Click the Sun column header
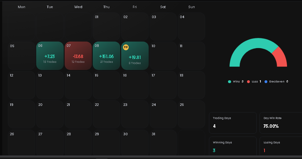 (191, 7)
